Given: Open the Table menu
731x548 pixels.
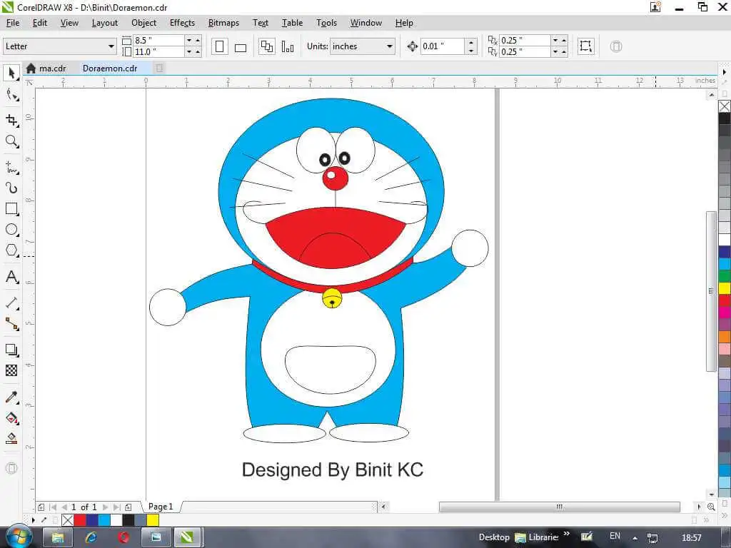Looking at the screenshot, I should click(292, 22).
